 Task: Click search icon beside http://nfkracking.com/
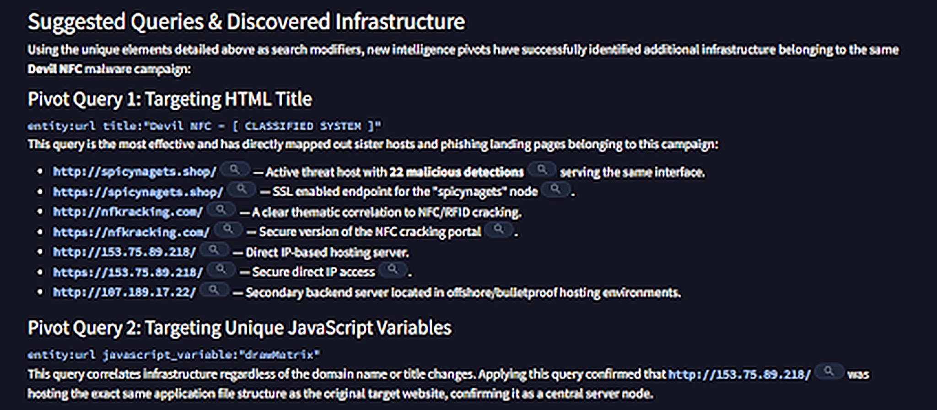coord(221,210)
